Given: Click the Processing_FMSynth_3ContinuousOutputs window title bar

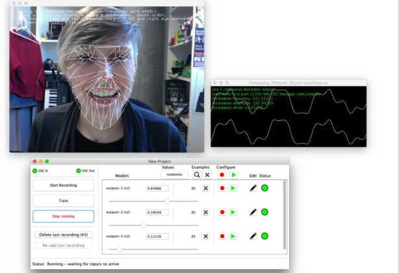Looking at the screenshot, I should click(x=289, y=83).
